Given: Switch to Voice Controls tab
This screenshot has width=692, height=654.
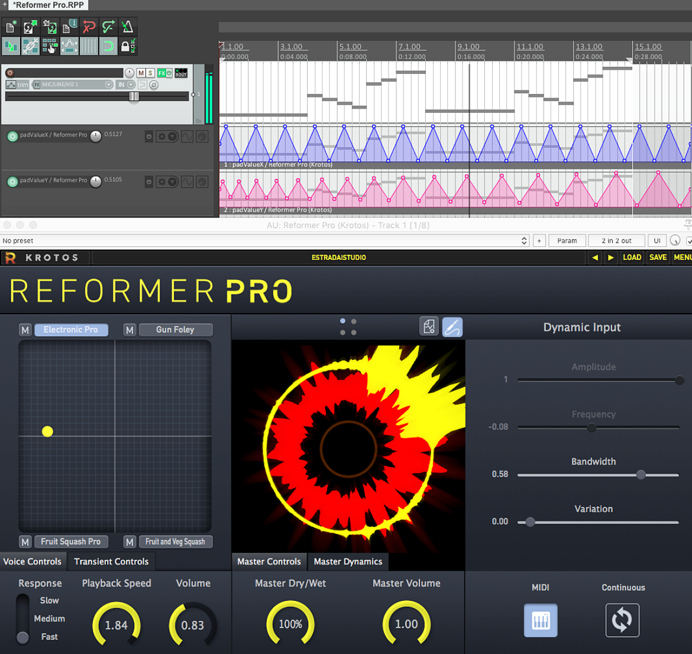Looking at the screenshot, I should click(33, 561).
